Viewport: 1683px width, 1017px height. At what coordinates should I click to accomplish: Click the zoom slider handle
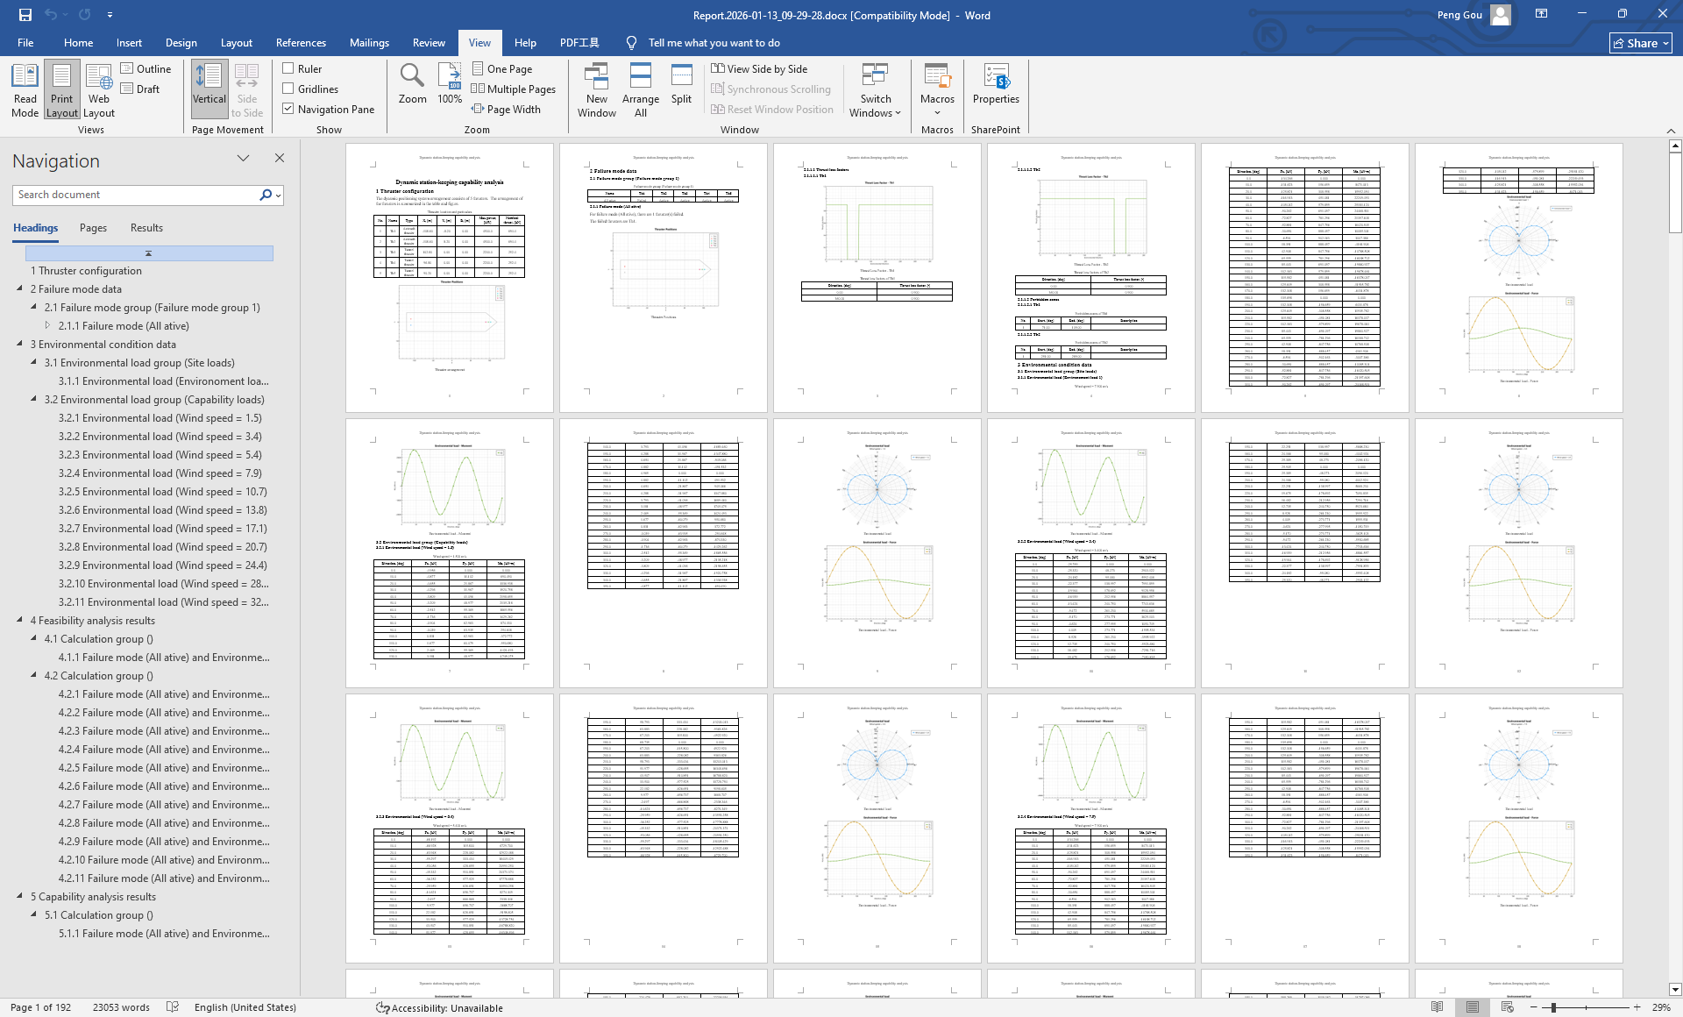pyautogui.click(x=1553, y=1007)
